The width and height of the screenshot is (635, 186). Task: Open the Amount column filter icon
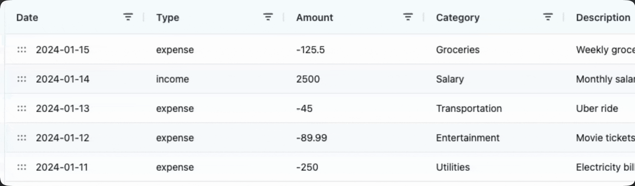tap(408, 17)
